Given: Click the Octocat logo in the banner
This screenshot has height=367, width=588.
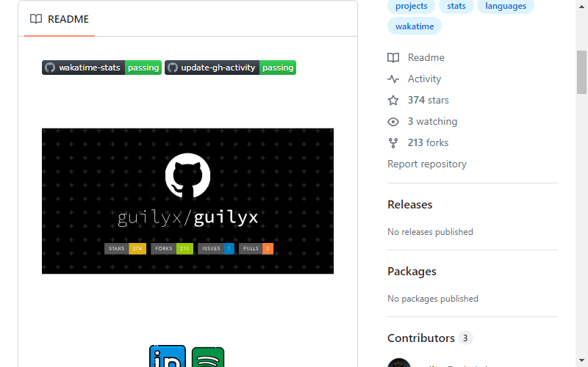Looking at the screenshot, I should [x=187, y=175].
